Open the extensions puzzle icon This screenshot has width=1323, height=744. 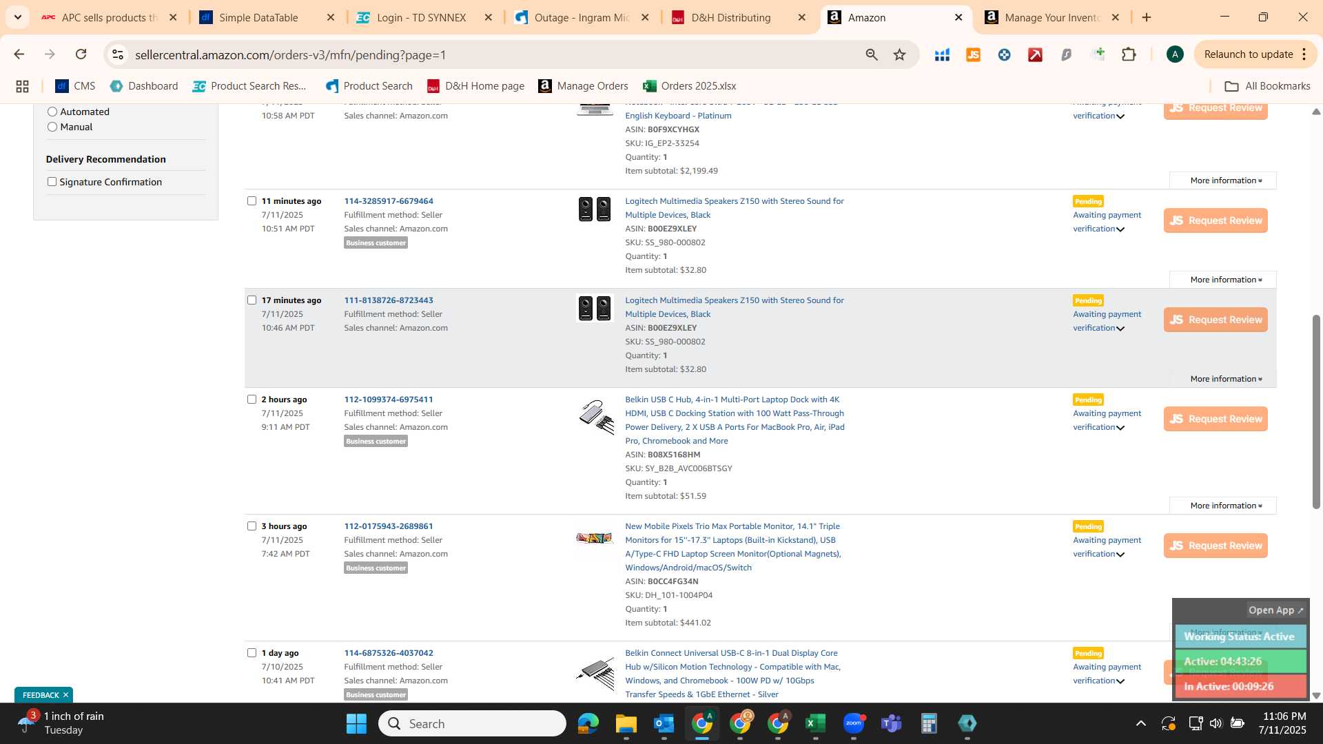tap(1129, 54)
